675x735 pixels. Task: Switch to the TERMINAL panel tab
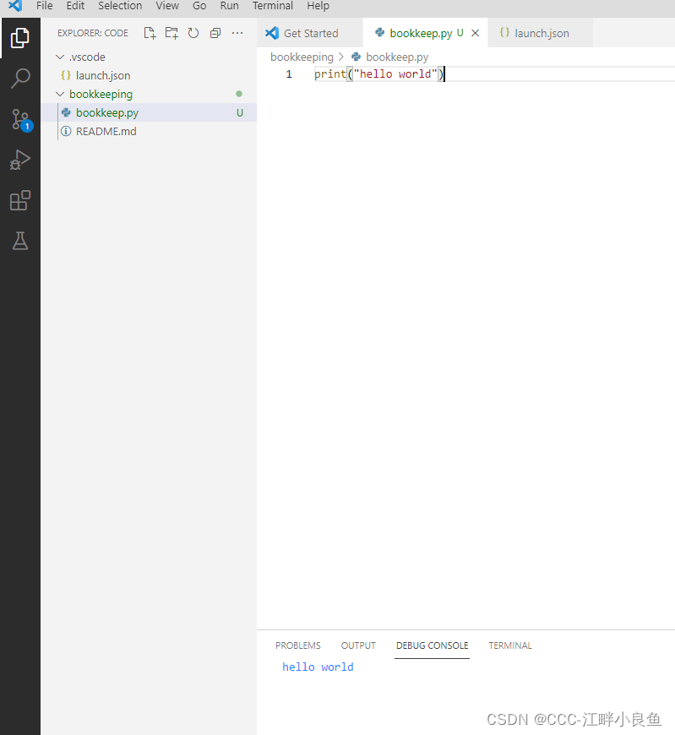510,645
